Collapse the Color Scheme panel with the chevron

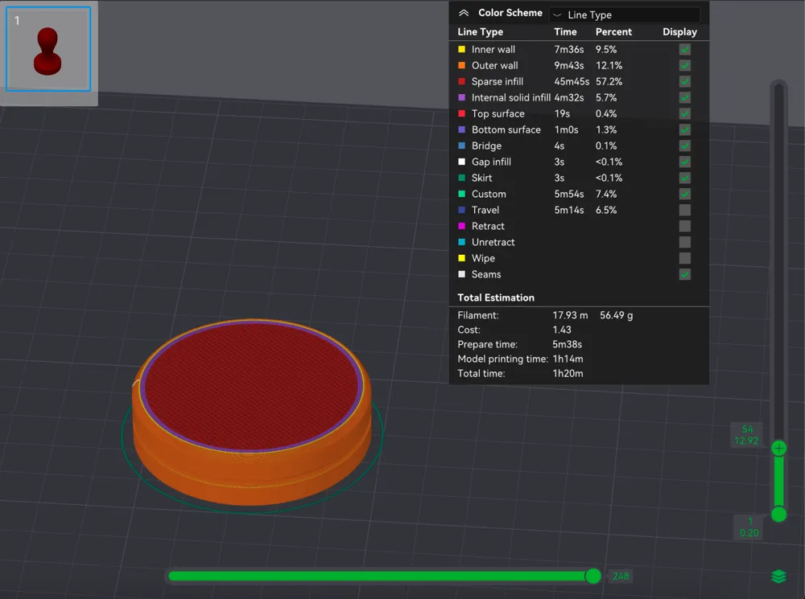point(464,13)
